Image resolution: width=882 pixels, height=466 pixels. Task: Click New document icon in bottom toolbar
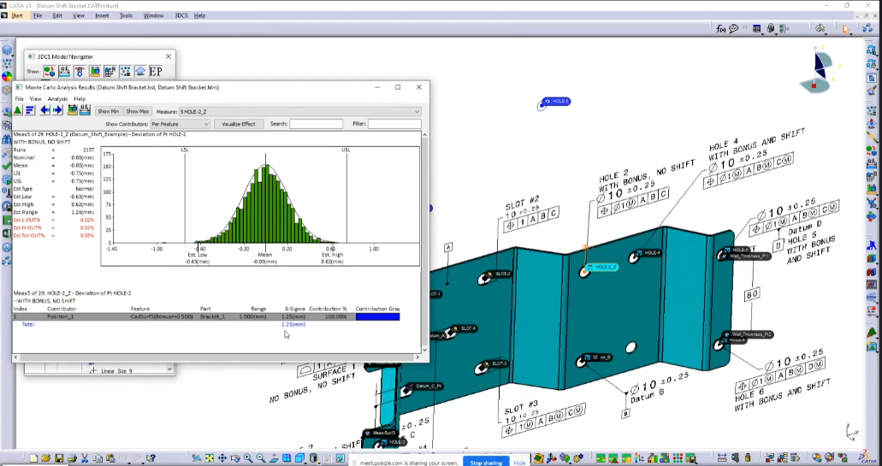point(33,458)
